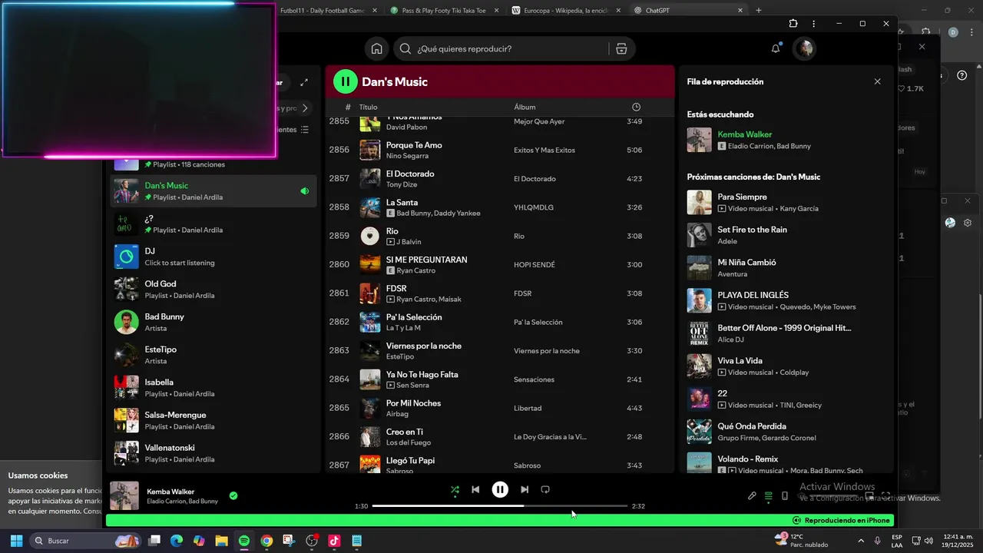This screenshot has height=553, width=983.
Task: Open the Dan's Music playlist in library
Action: tap(213, 191)
